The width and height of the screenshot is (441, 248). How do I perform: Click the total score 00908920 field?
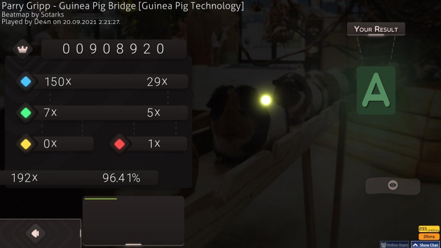[114, 49]
